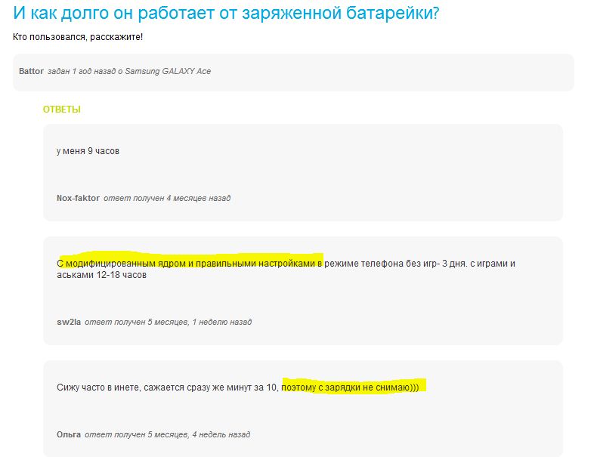The image size is (594, 457).
Task: Select the ОТВЕТЫ section heading
Action: tap(62, 110)
